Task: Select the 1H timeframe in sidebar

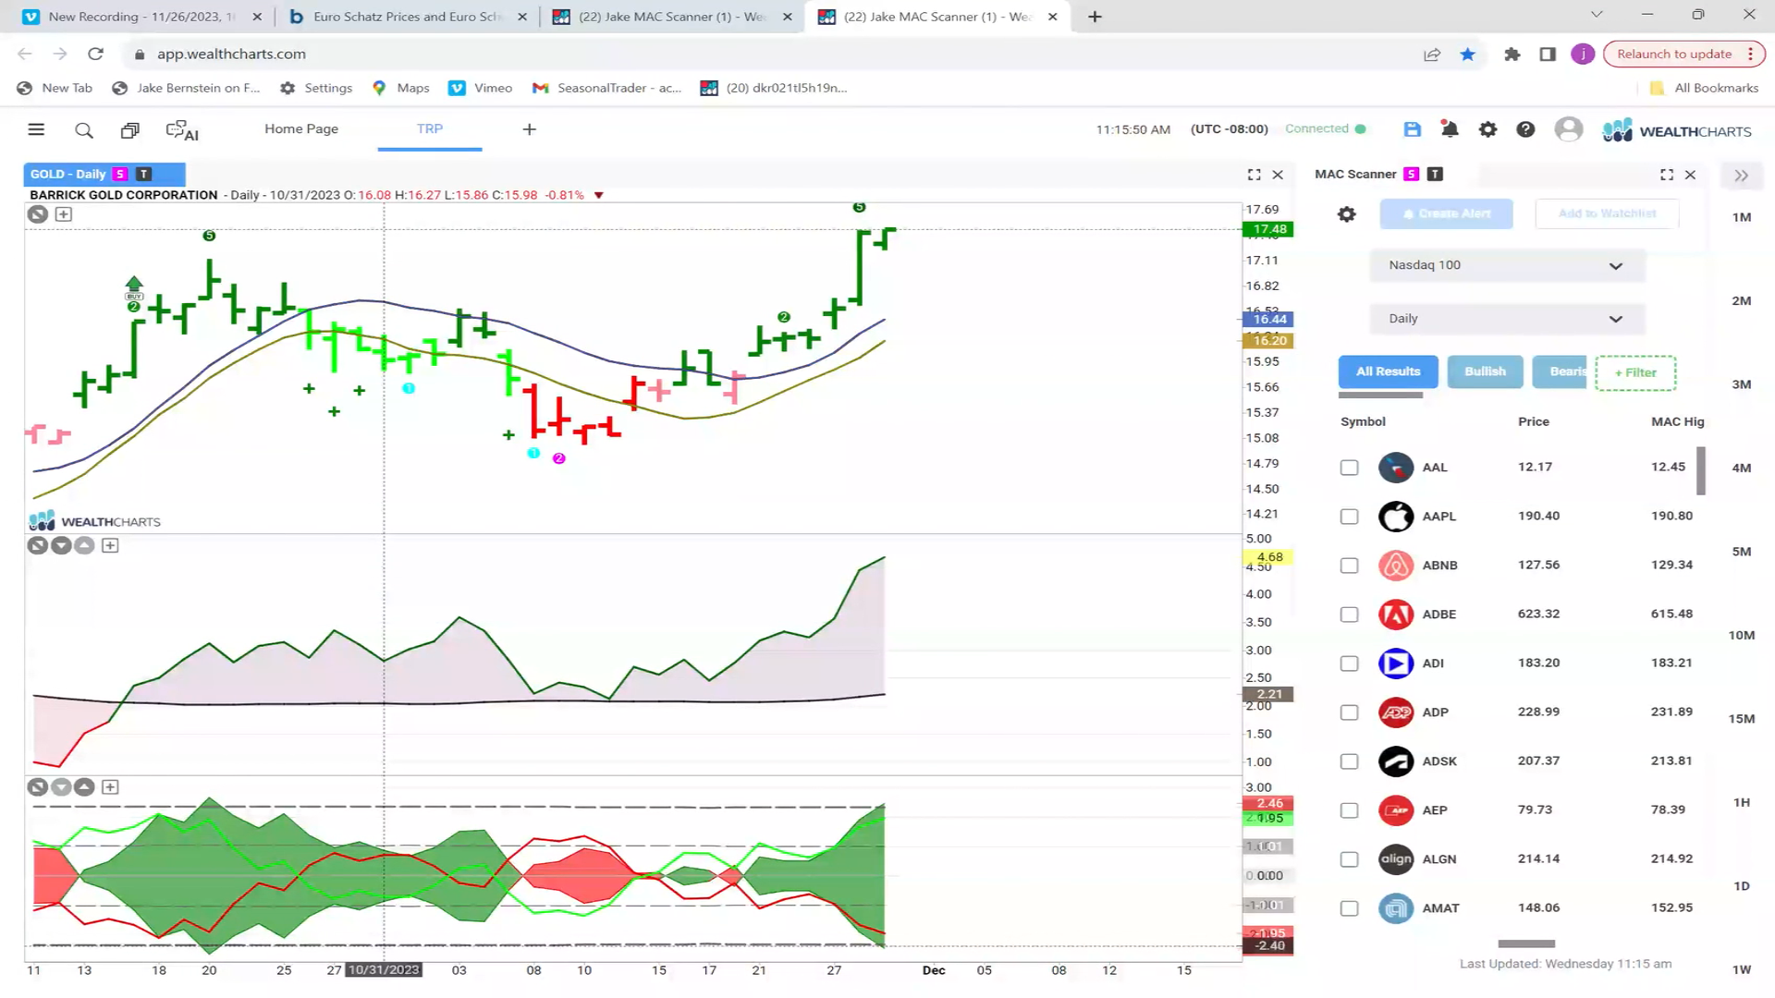Action: tap(1742, 802)
